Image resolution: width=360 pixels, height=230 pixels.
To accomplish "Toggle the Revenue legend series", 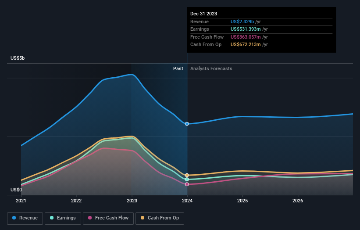I will tap(25, 218).
